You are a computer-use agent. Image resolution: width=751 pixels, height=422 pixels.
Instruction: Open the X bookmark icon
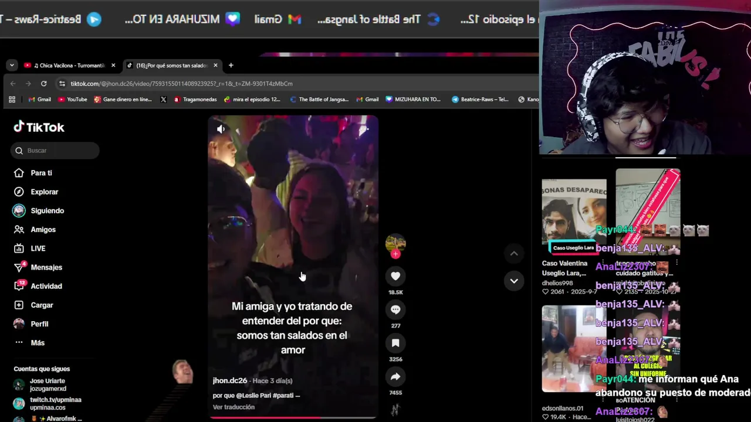click(164, 100)
